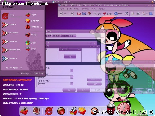Screen dimensions: 155x116
Task: Open Search (검색) in the start menu
Action: click(x=31, y=43)
